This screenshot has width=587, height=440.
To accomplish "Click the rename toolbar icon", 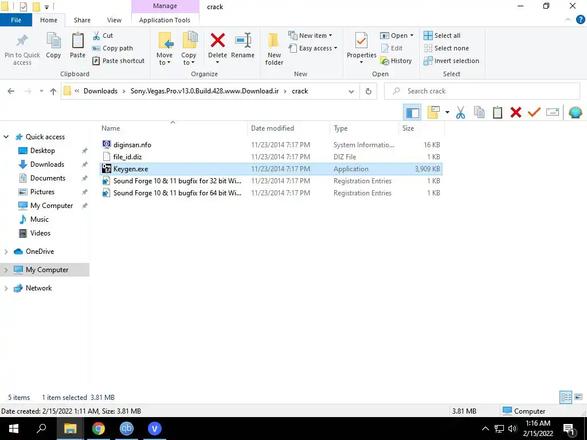I will (553, 112).
